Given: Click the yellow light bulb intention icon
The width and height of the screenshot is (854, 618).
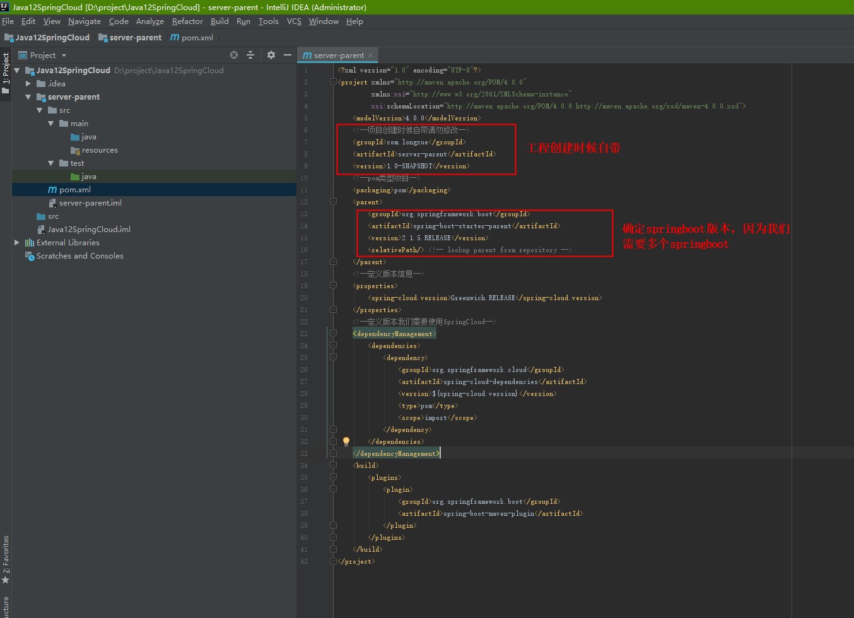Looking at the screenshot, I should coord(346,441).
